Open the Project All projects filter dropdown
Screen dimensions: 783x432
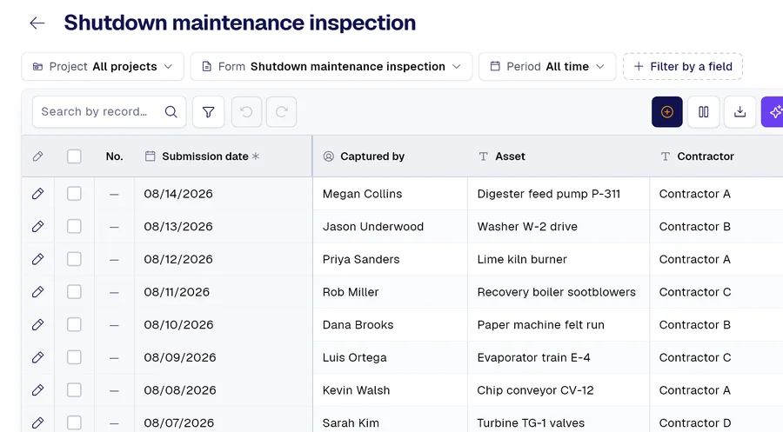[x=103, y=66]
